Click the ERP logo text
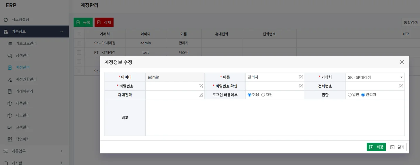Image resolution: width=420 pixels, height=165 pixels. coord(11,5)
